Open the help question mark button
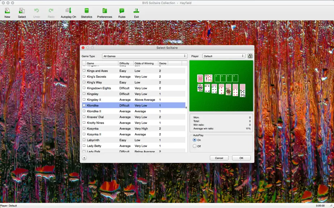Image resolution: width=334 pixels, height=208 pixels. [84, 158]
